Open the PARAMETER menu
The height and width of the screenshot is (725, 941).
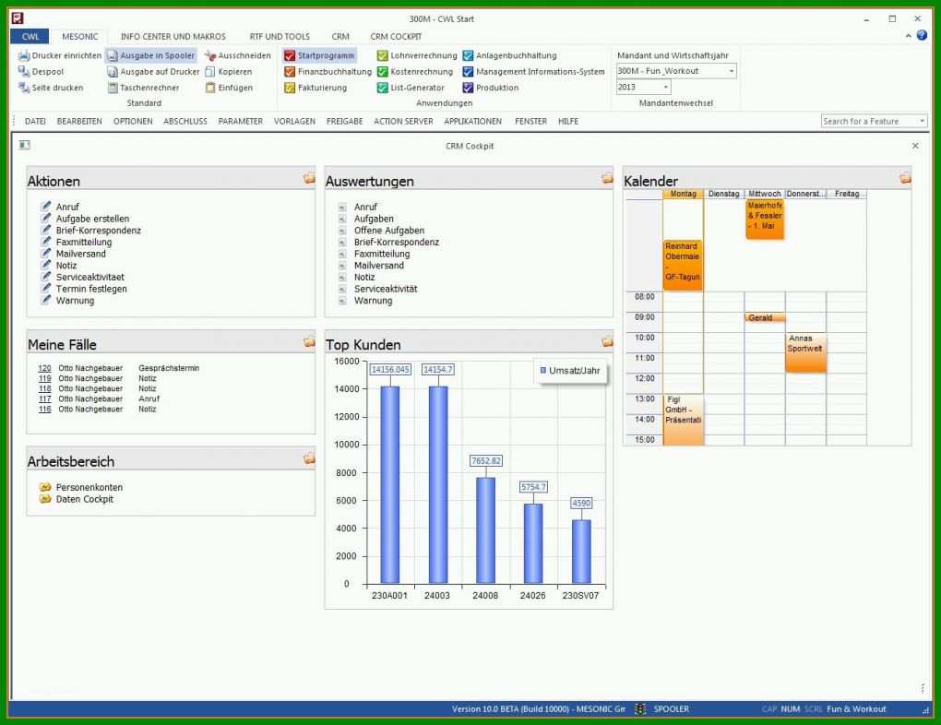click(240, 121)
